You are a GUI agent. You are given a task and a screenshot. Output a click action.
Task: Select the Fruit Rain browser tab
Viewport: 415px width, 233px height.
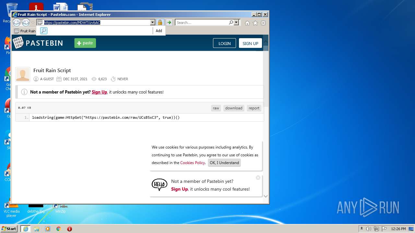pos(25,31)
